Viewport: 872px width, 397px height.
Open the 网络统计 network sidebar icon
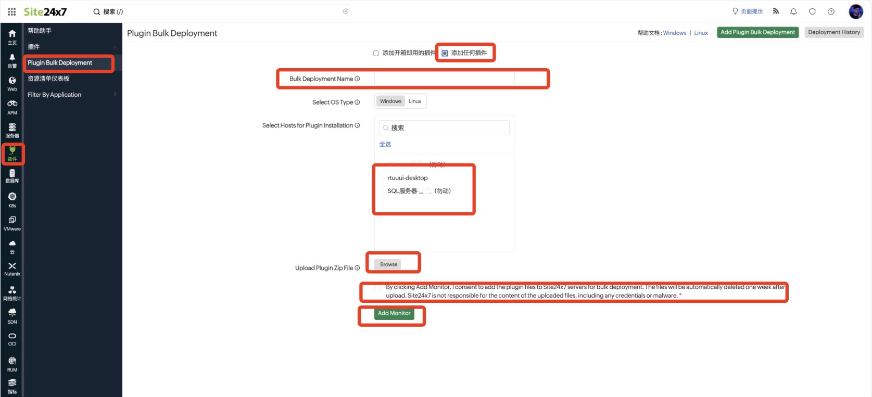[x=12, y=293]
